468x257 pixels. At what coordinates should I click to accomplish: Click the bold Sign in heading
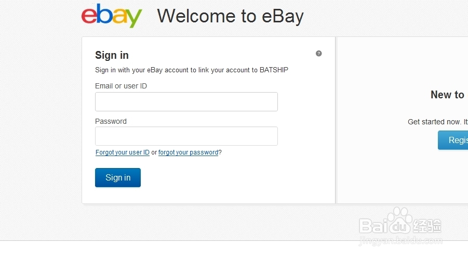point(112,55)
